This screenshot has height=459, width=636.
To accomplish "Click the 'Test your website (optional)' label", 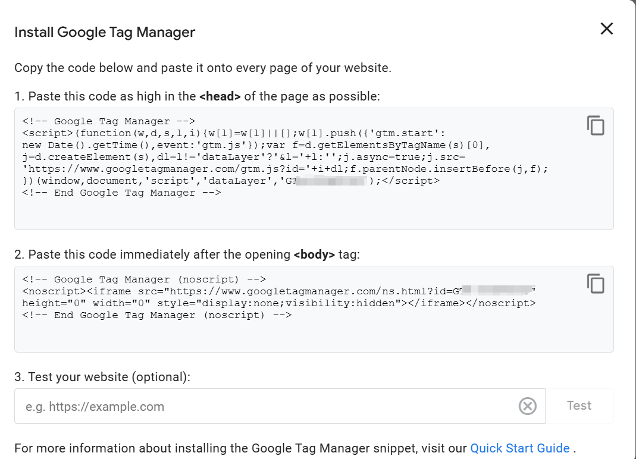I will [102, 377].
